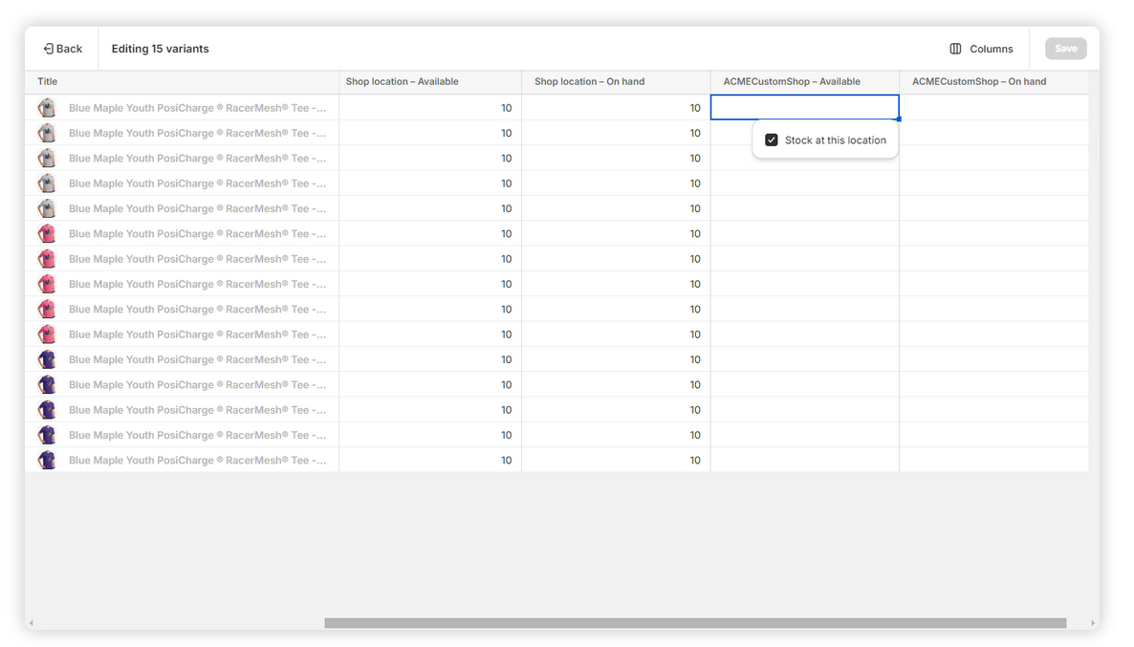Click the right scroll arrow at bottom

[1093, 623]
